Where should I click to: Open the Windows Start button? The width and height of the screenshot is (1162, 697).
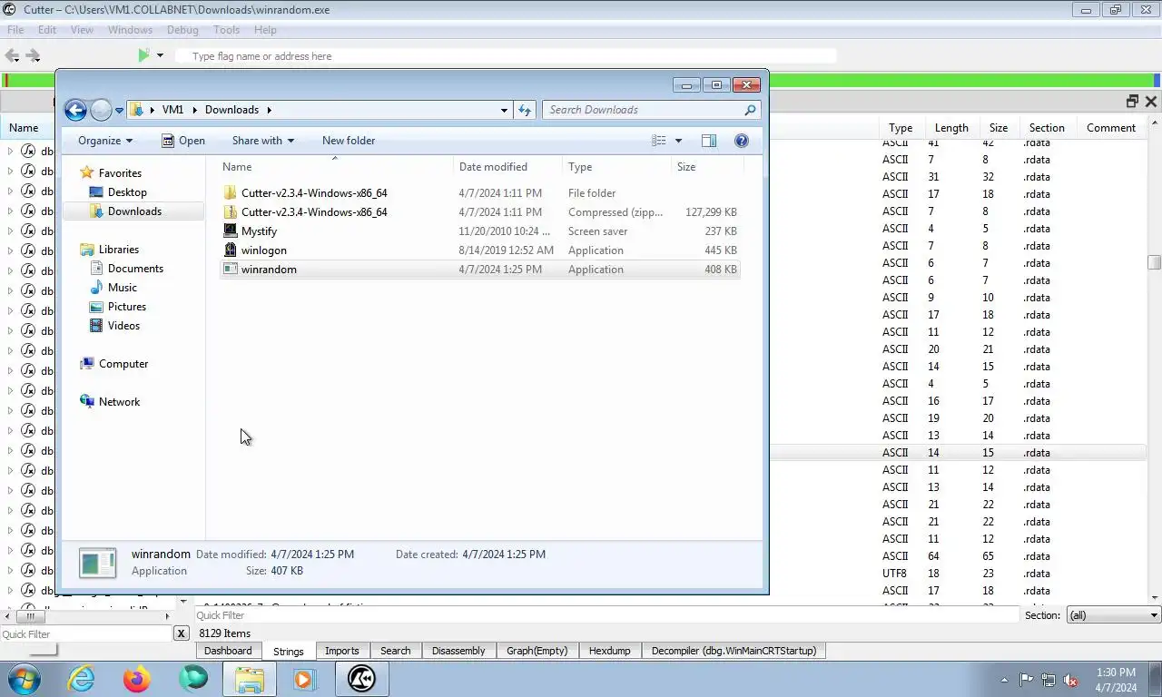point(24,679)
